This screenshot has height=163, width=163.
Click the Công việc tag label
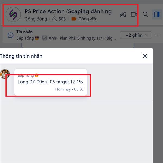coord(88,19)
